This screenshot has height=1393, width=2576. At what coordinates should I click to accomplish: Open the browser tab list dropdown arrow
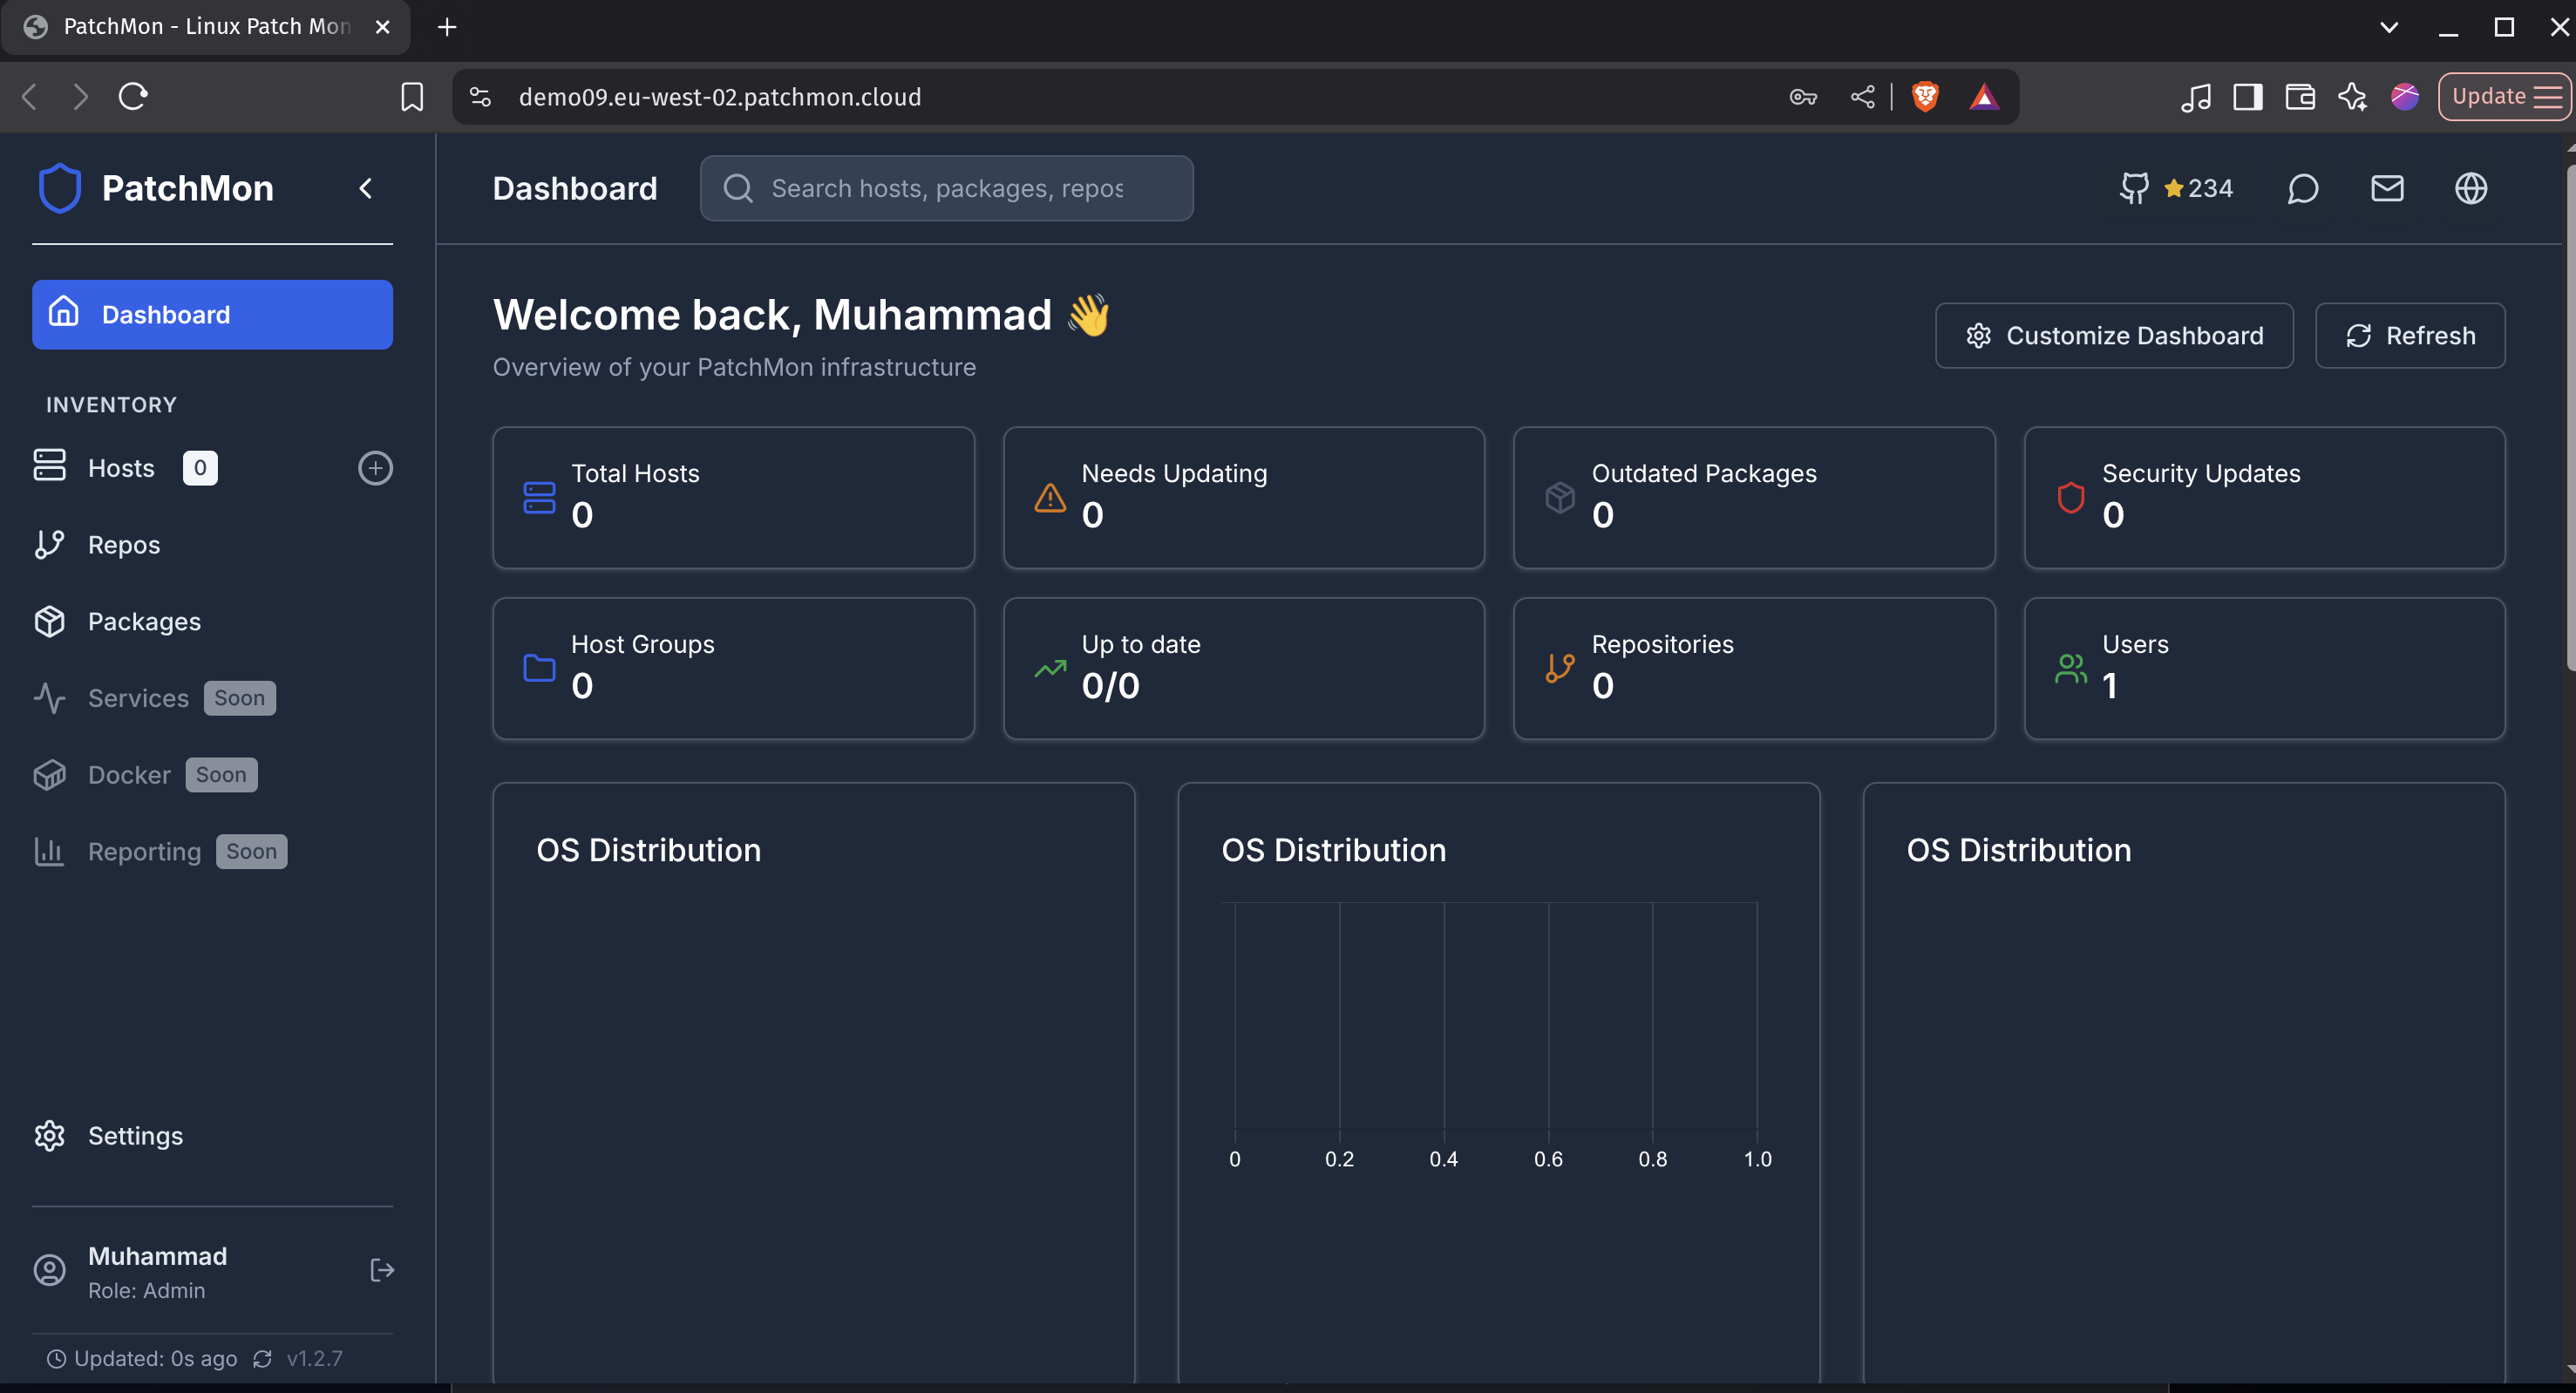click(2388, 27)
